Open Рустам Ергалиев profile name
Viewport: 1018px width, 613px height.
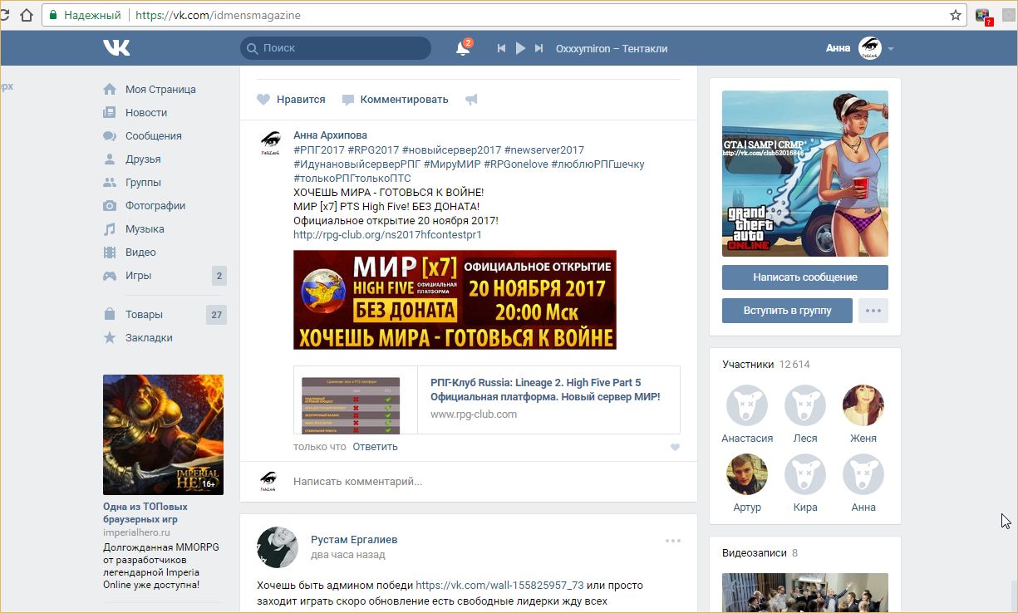(354, 539)
